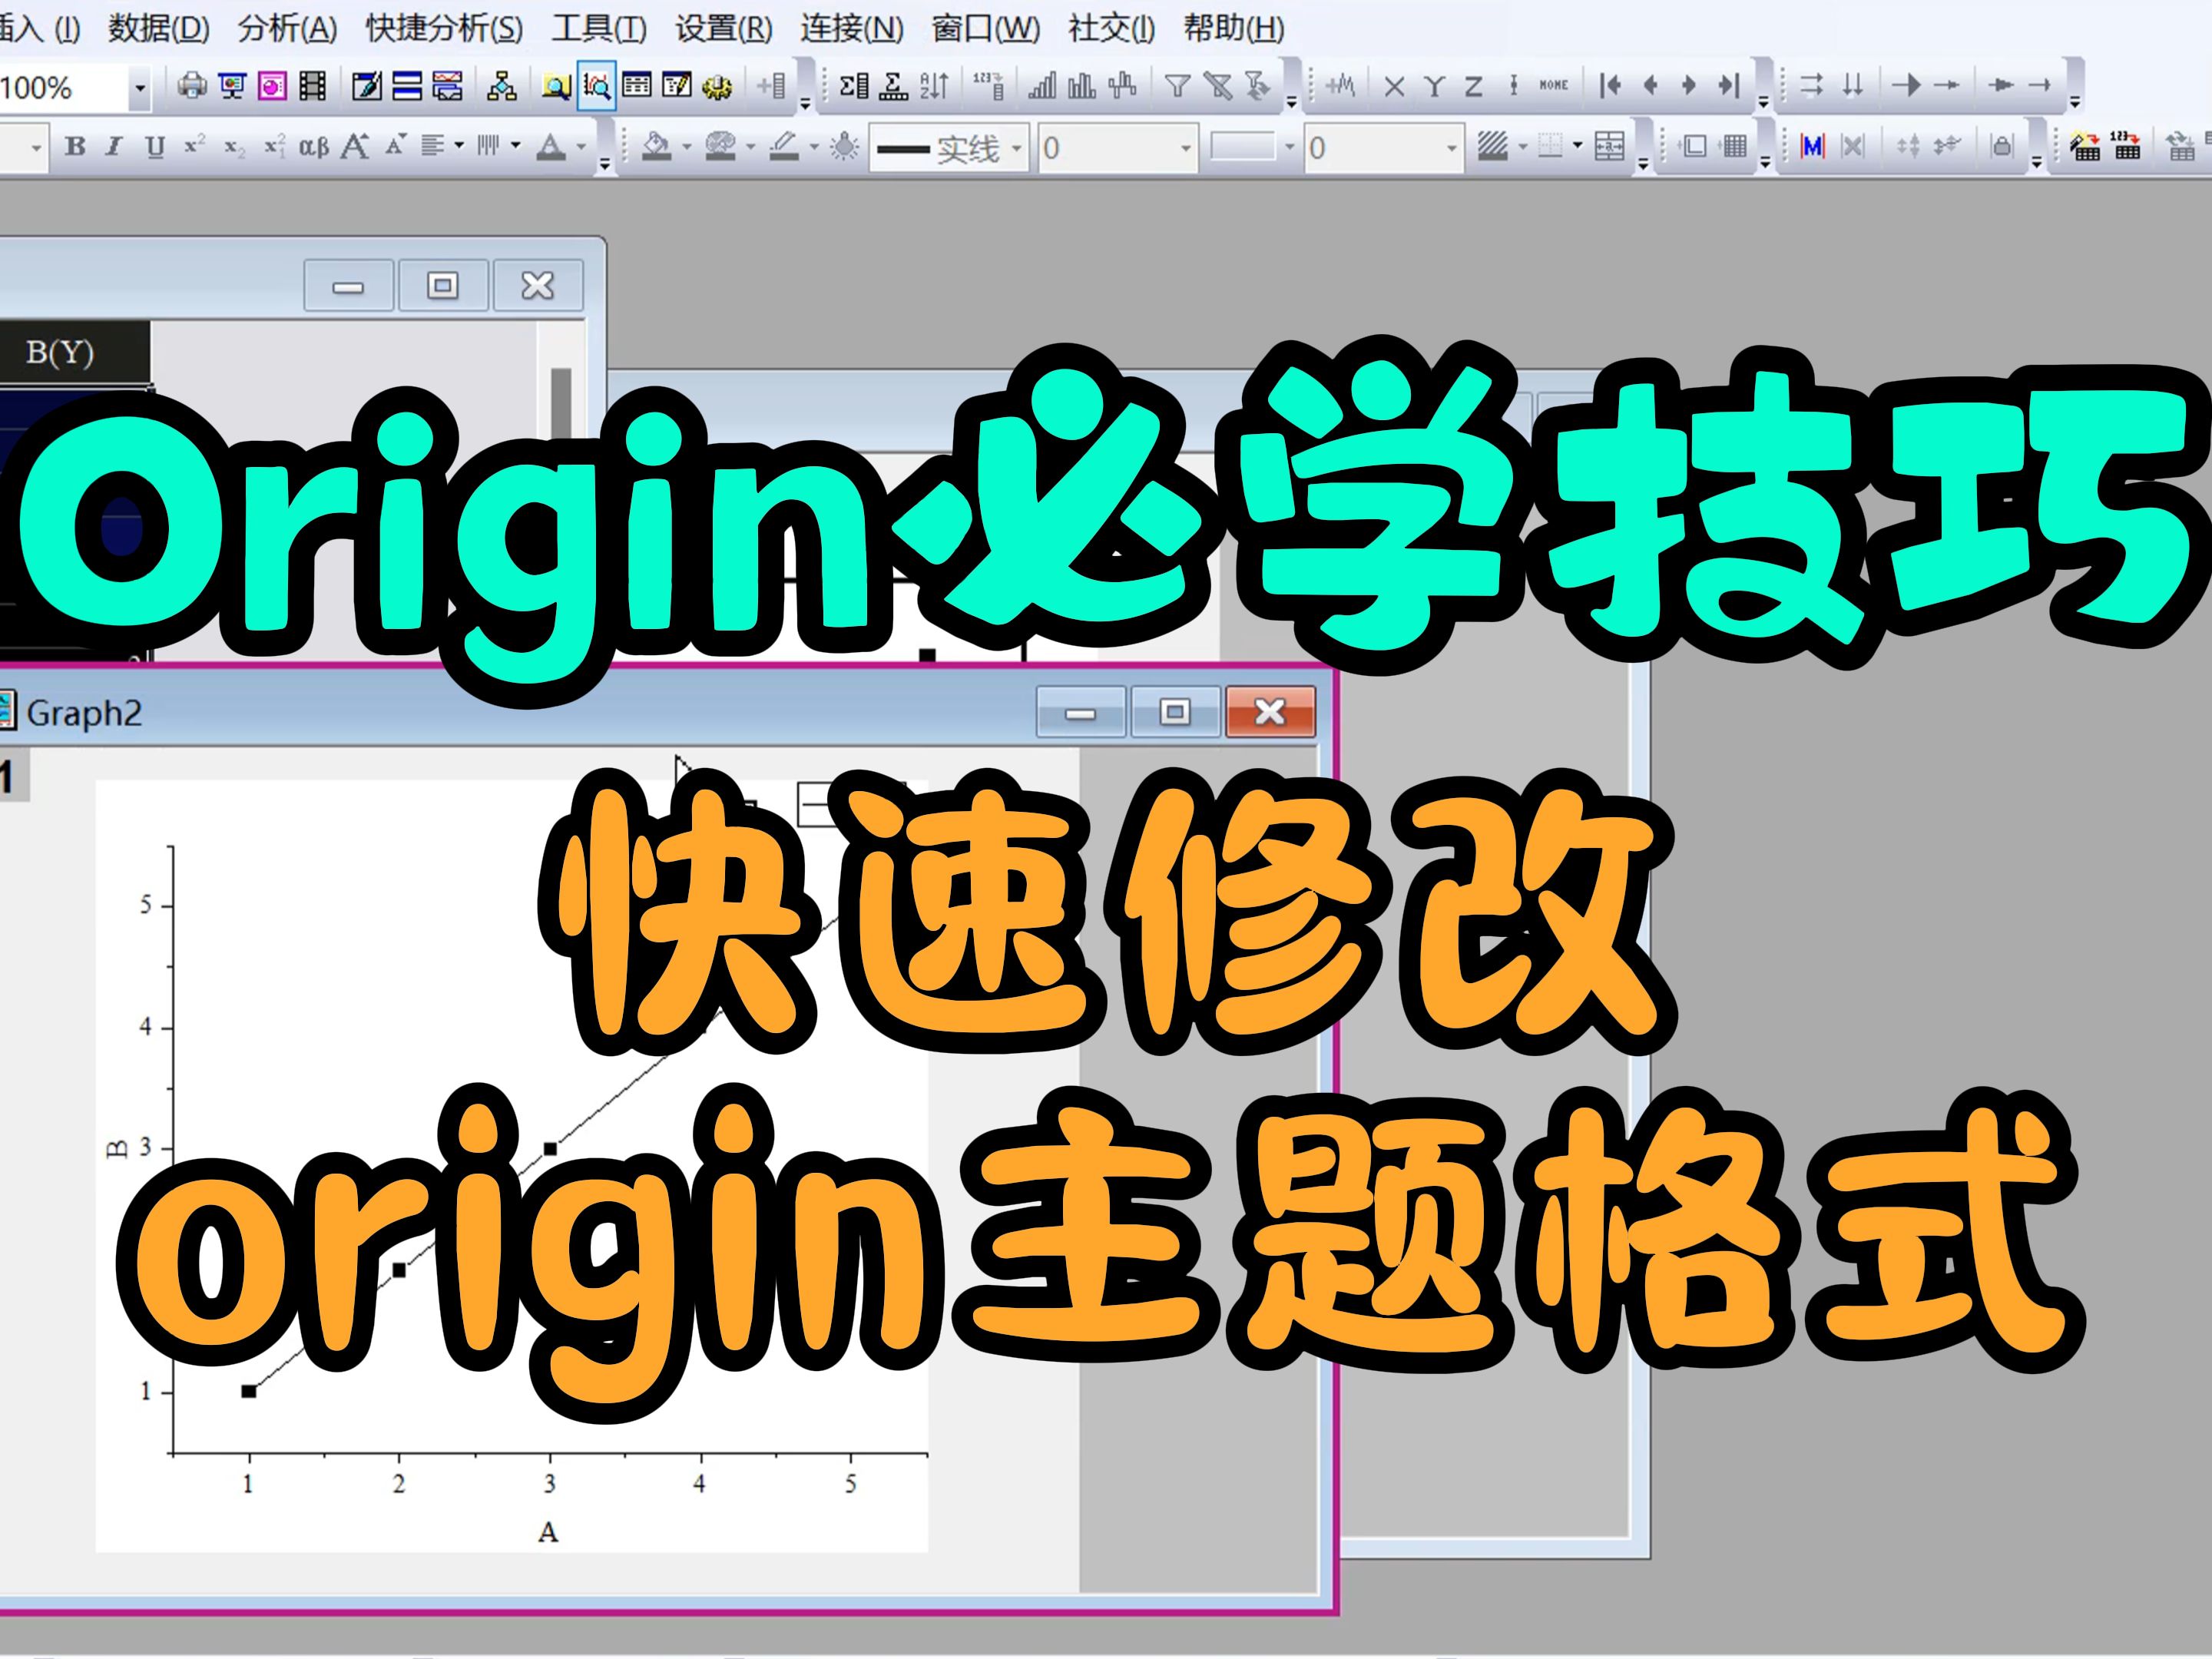Screen dimensions: 2212x1659
Task: Toggle Subscript x2 formatting
Action: coord(234,148)
